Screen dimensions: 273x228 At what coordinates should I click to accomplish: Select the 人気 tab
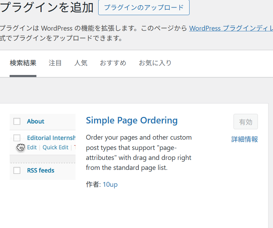coord(81,63)
